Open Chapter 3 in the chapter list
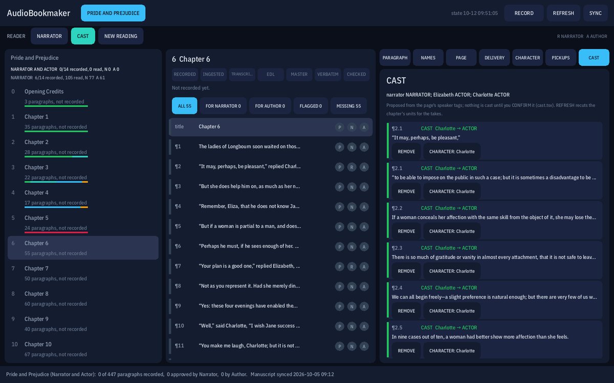This screenshot has width=614, height=383. point(83,172)
